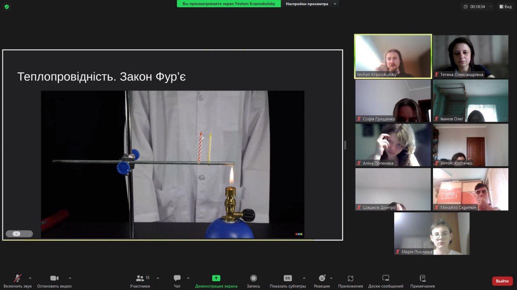The width and height of the screenshot is (517, 290).
Task: Open Приложения apps panel
Action: pyautogui.click(x=351, y=281)
